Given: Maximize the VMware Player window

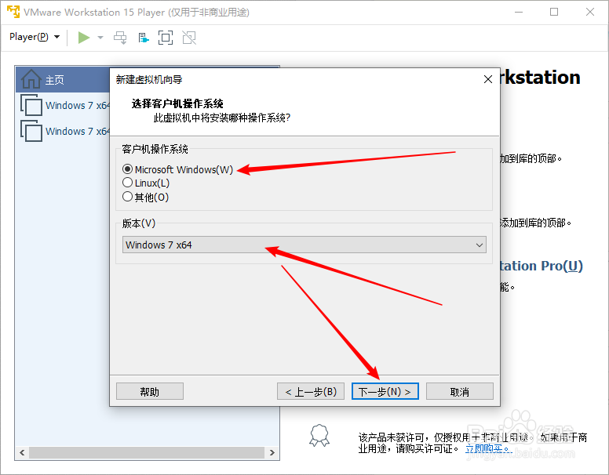Looking at the screenshot, I should [554, 12].
